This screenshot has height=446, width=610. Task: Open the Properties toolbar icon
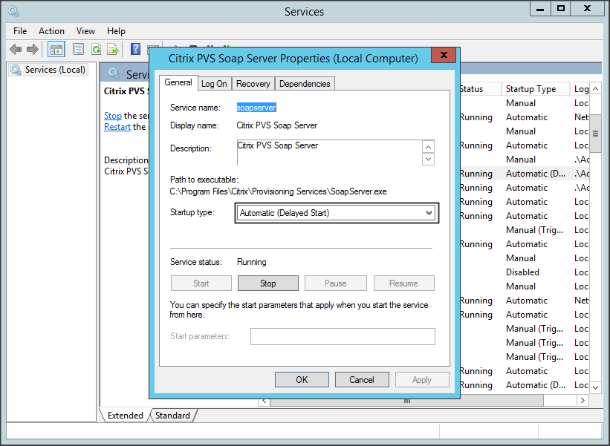coord(77,49)
